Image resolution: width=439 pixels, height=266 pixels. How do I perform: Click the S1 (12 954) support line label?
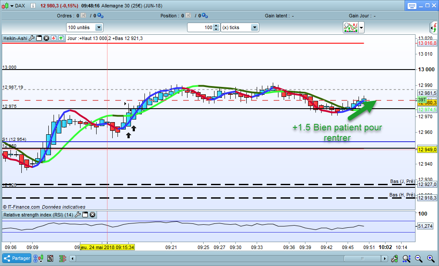point(14,139)
